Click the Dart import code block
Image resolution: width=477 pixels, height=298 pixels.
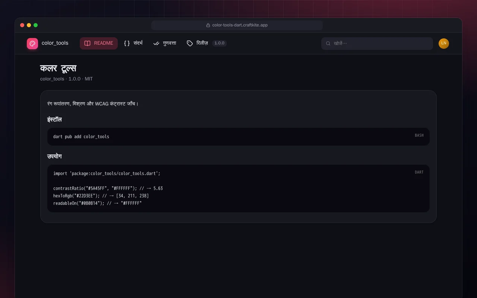click(x=238, y=188)
